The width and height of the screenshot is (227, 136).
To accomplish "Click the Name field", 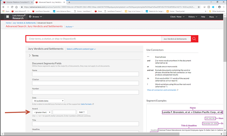I will [x=86, y=74].
